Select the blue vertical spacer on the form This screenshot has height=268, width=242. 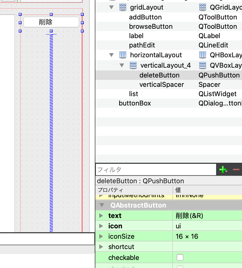click(x=51, y=130)
